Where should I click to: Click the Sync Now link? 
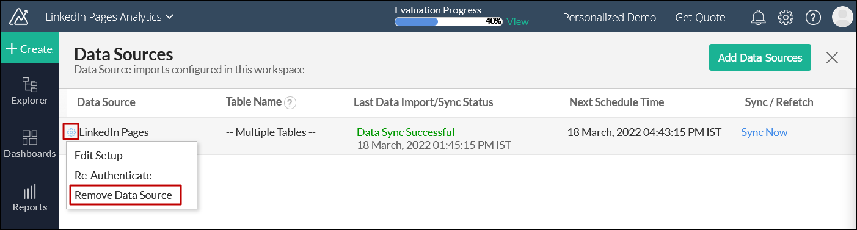click(x=764, y=132)
